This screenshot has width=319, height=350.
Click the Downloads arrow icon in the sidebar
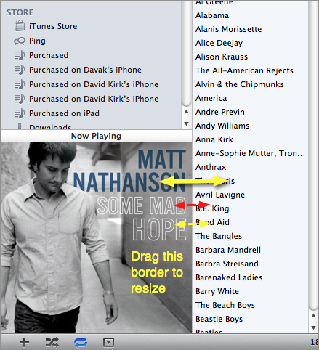tap(20, 126)
